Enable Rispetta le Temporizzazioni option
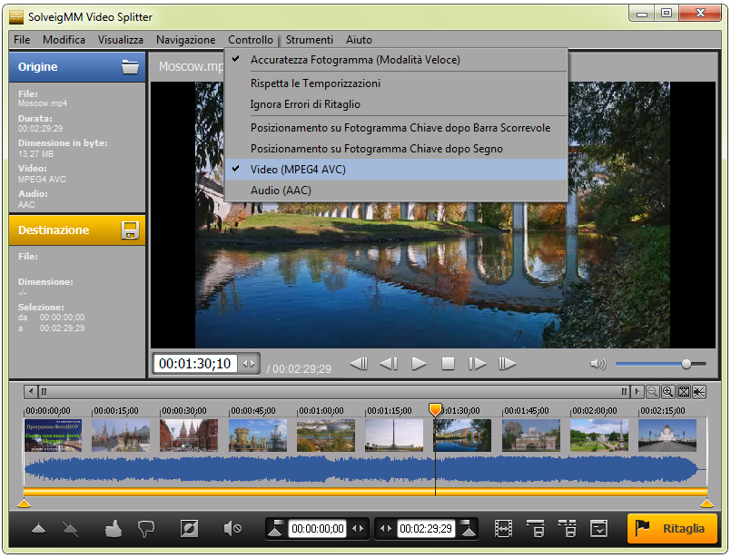731x558 pixels. click(396, 83)
